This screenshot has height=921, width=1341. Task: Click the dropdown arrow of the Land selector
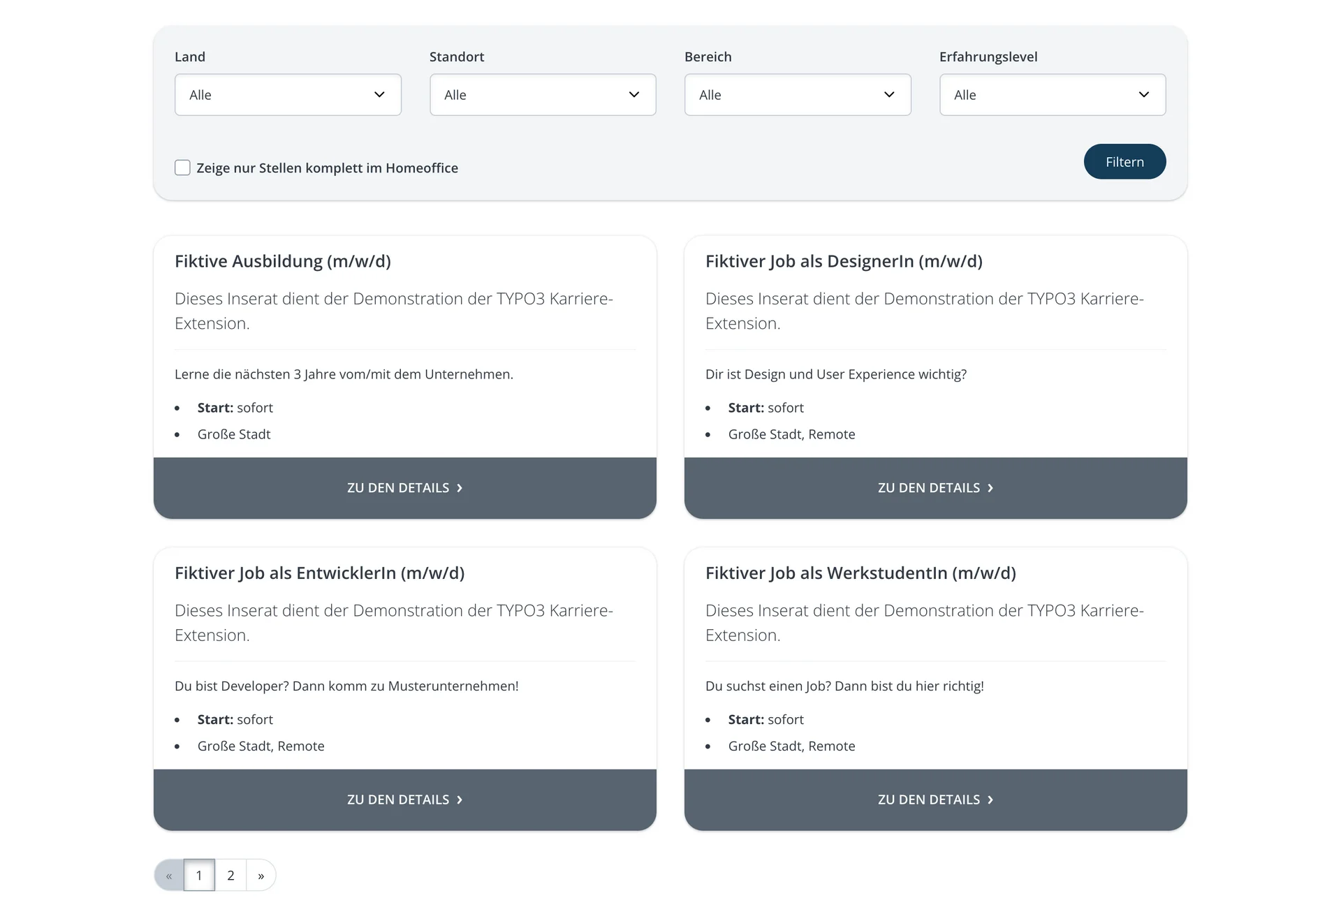coord(379,94)
